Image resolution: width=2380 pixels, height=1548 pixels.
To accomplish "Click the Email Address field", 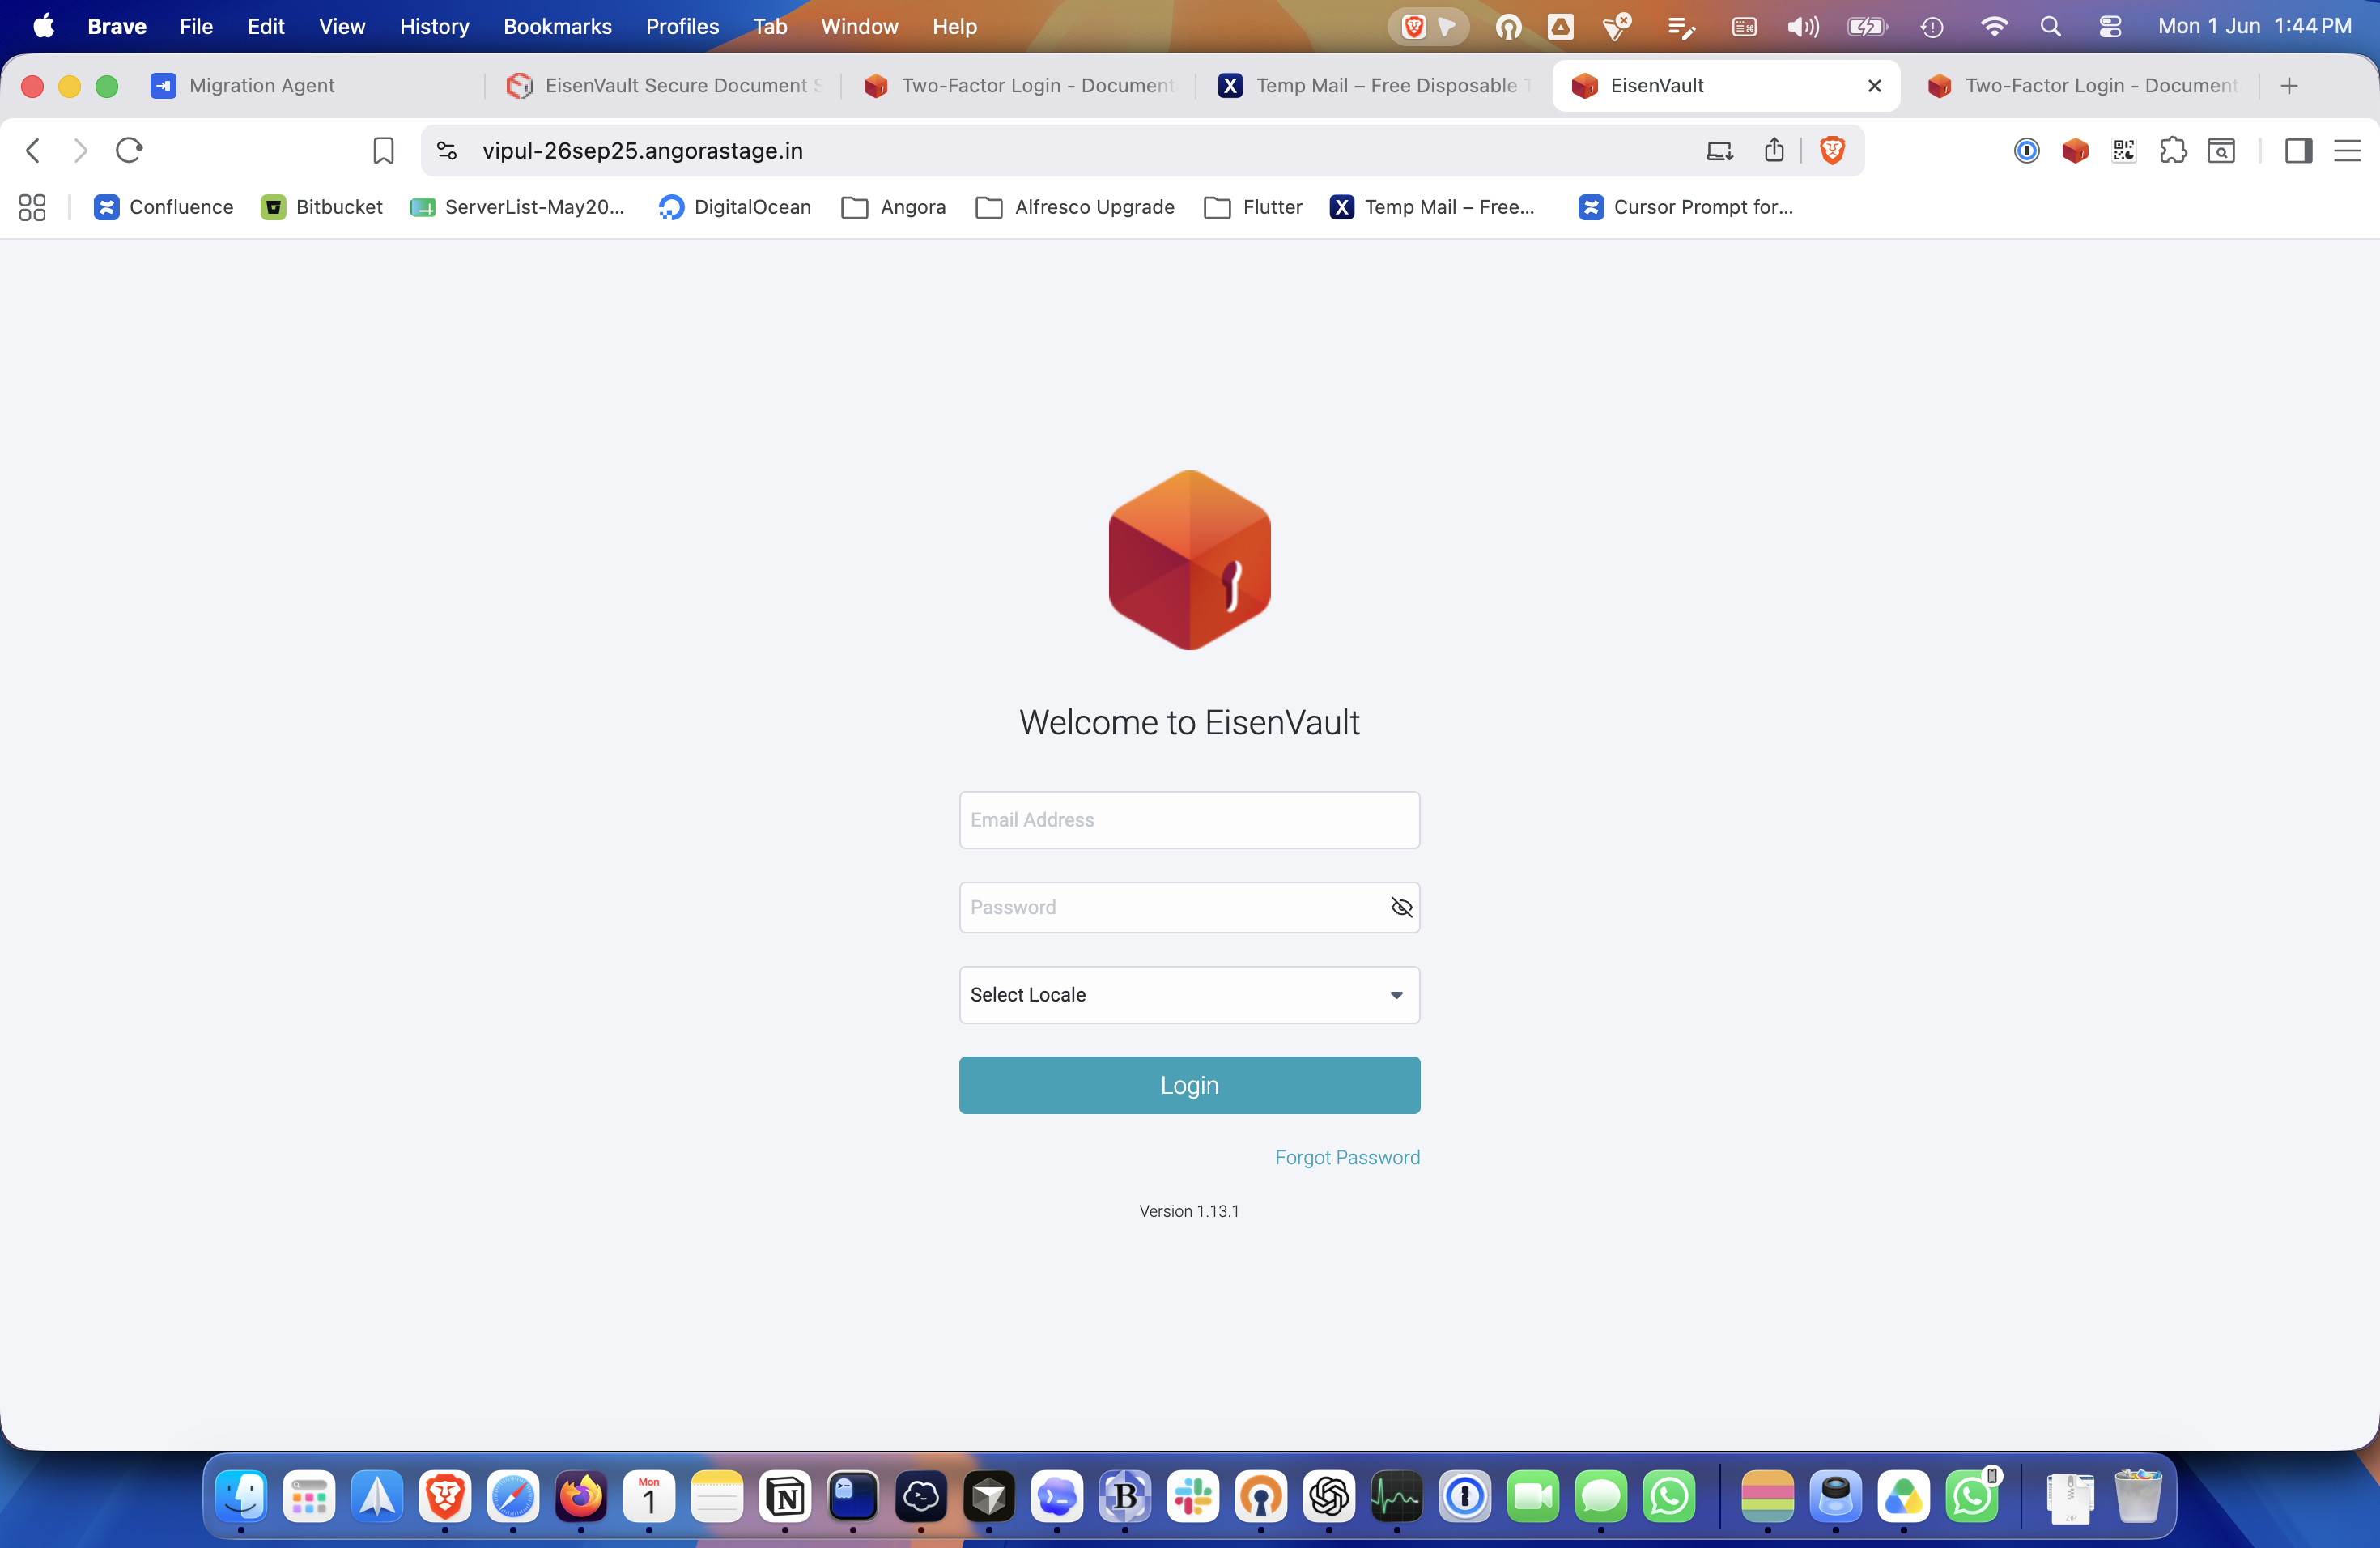I will coord(1189,820).
